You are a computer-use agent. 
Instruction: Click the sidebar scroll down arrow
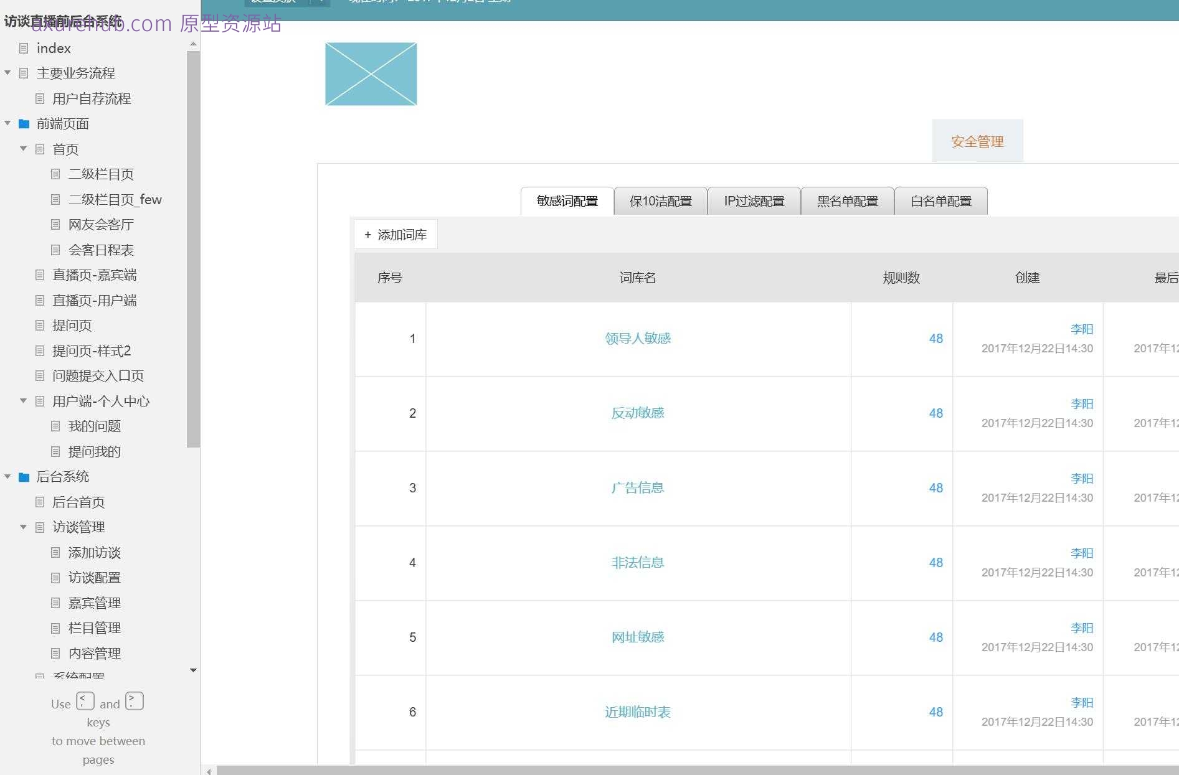tap(193, 670)
